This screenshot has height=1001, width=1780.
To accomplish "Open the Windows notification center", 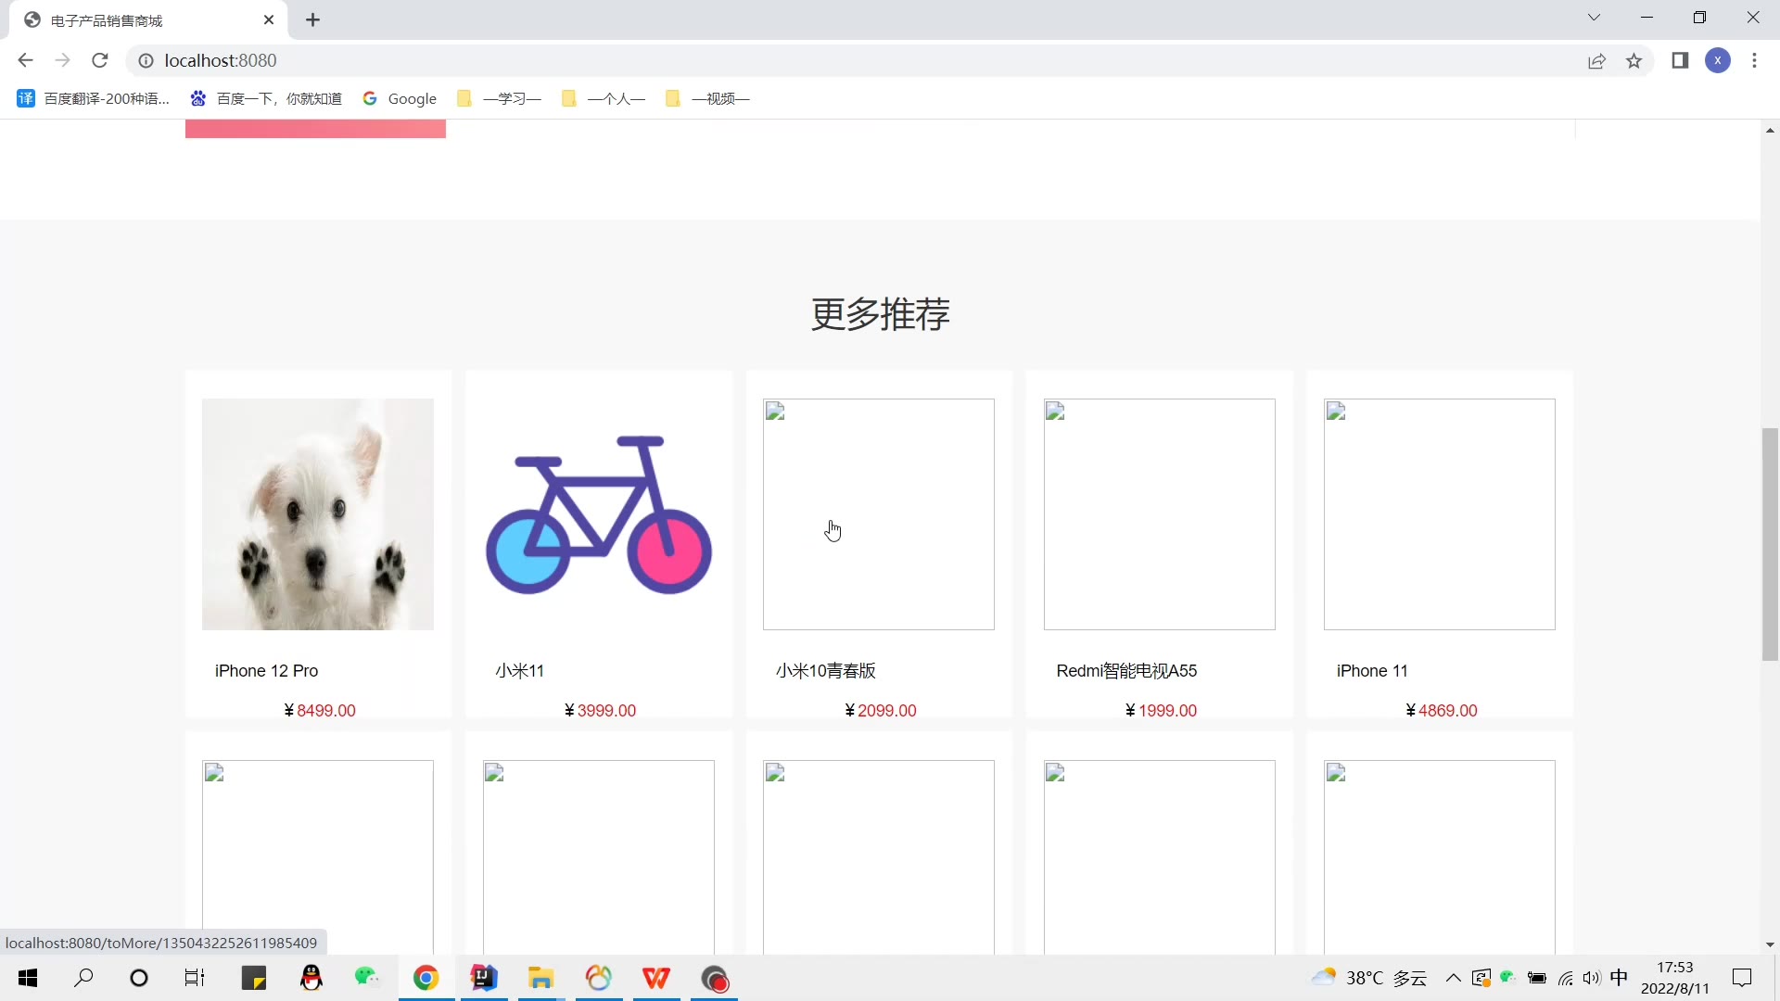I will point(1742,978).
